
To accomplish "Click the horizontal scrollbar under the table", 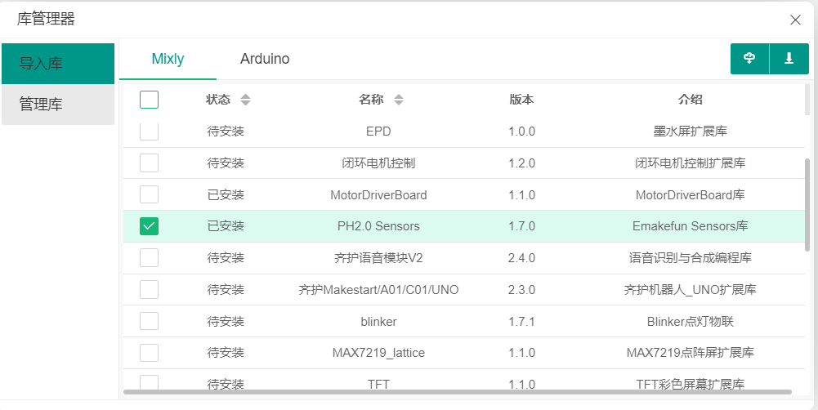I will tap(458, 392).
